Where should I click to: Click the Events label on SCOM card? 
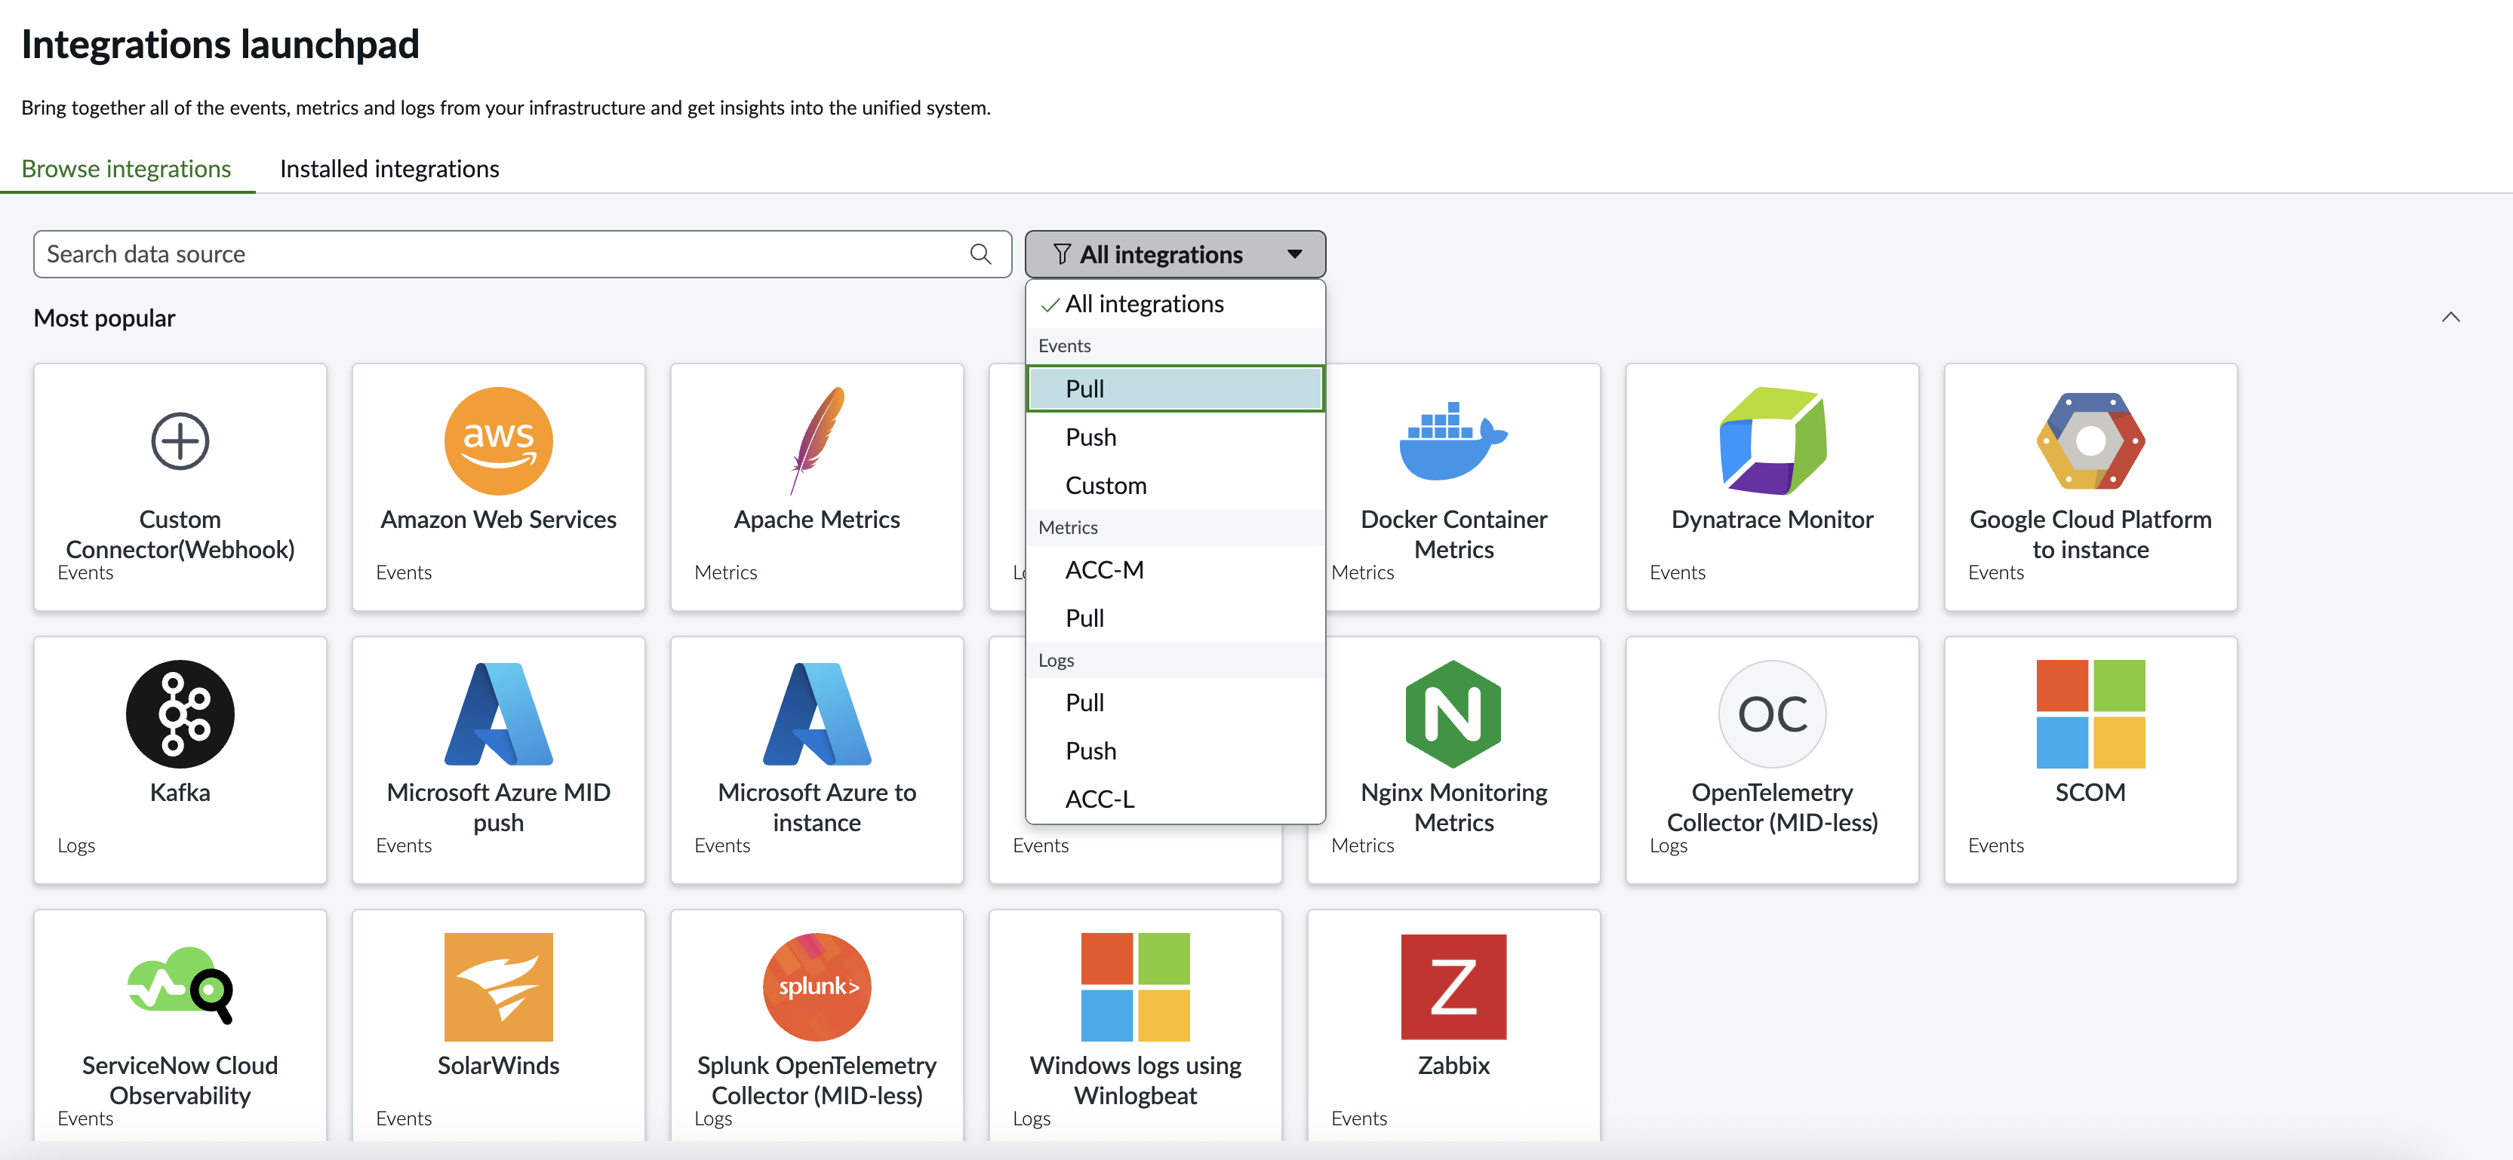[x=1996, y=845]
